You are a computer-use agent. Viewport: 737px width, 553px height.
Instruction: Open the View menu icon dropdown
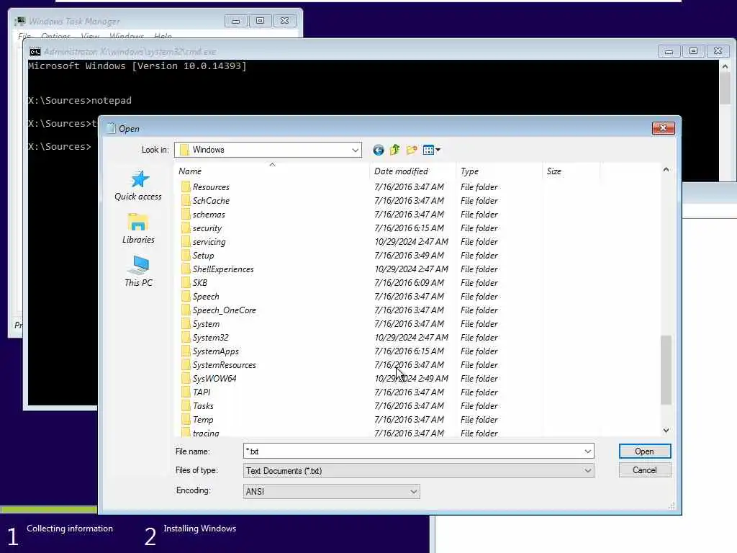tap(432, 150)
